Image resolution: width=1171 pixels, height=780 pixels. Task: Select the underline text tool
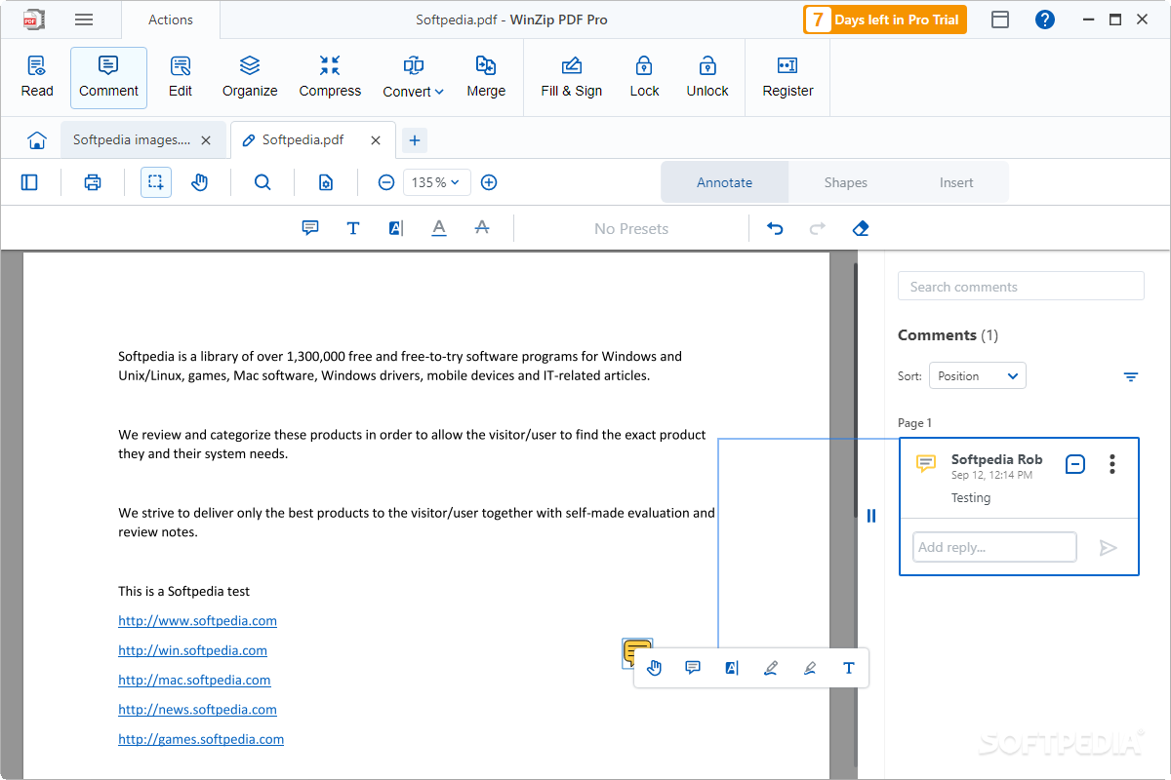(439, 228)
